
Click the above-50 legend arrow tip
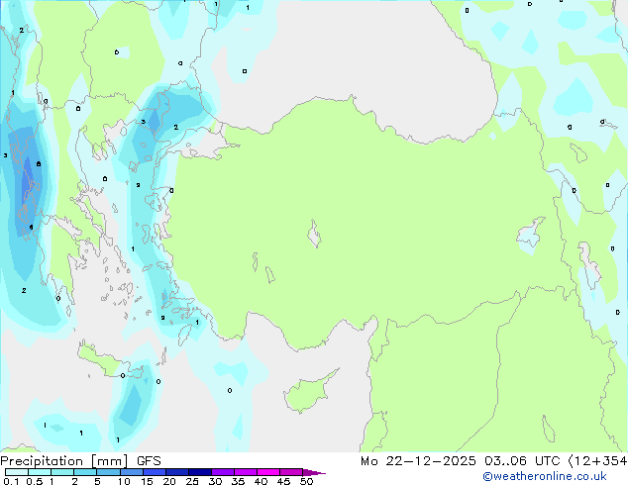tap(314, 472)
